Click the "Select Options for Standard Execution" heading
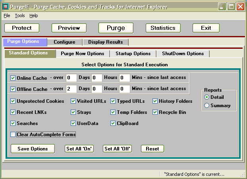The image size is (247, 179). point(125,65)
